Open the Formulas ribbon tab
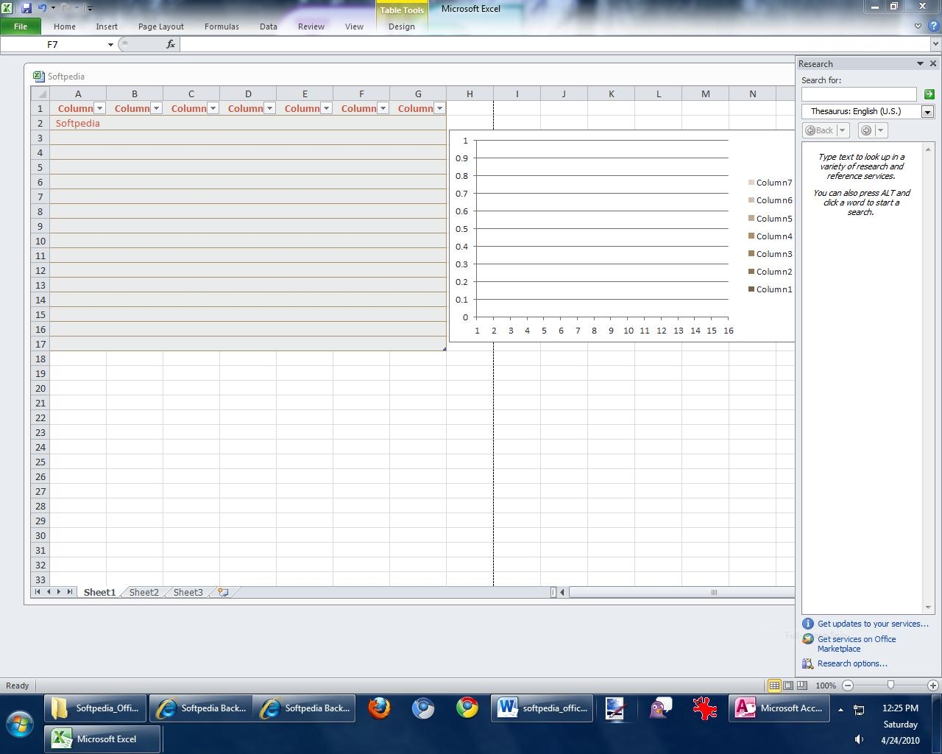The image size is (942, 754). [222, 27]
